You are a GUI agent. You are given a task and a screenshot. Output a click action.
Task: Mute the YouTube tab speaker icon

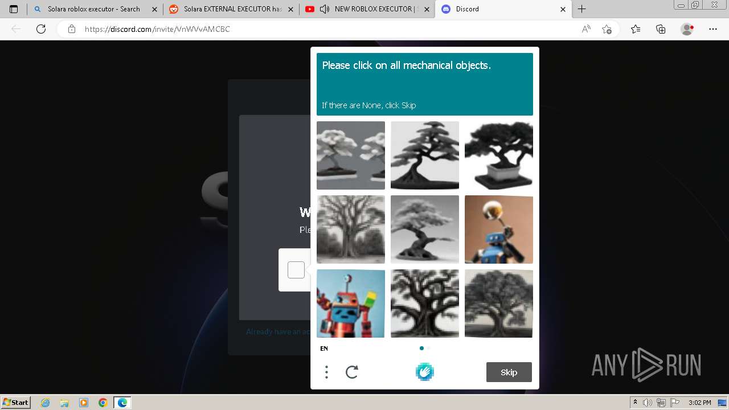pyautogui.click(x=325, y=9)
